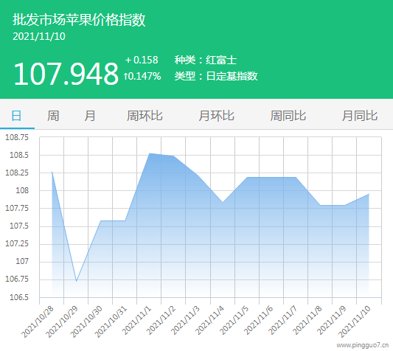The height and width of the screenshot is (351, 393).
Task: Open the 月同比 tab
Action: (x=360, y=116)
